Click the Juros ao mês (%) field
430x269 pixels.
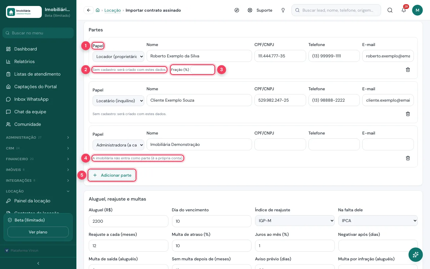(295, 246)
